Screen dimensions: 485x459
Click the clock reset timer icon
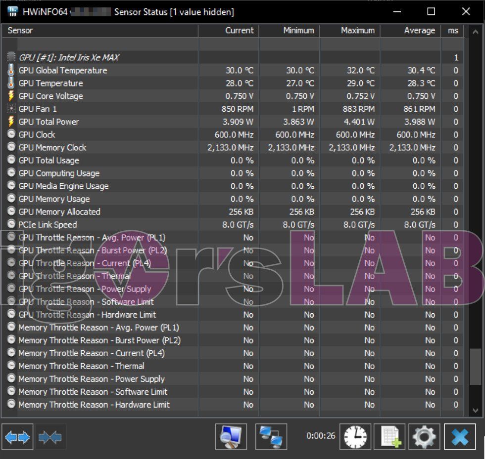(x=355, y=437)
